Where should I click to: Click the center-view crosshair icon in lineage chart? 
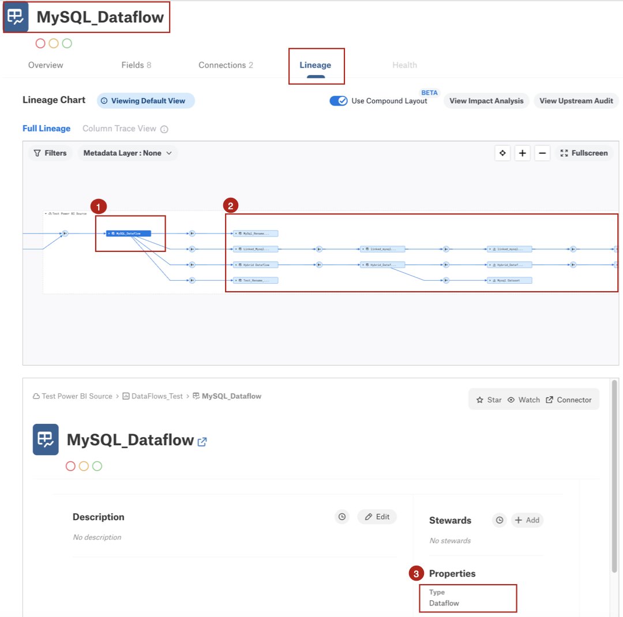[x=502, y=153]
